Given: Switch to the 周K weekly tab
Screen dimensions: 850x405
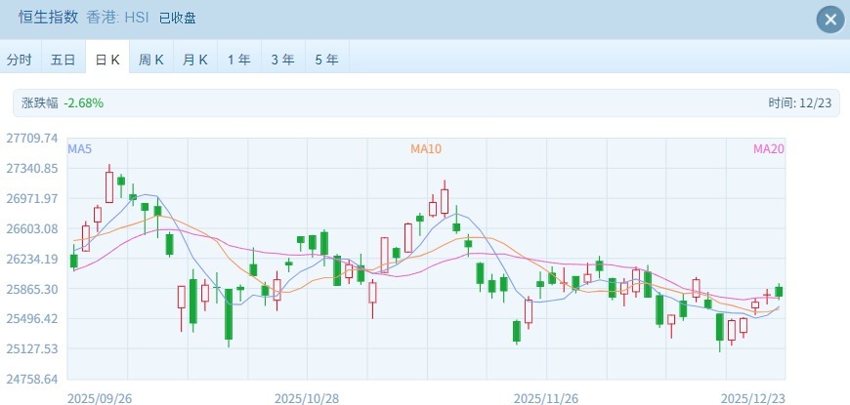Looking at the screenshot, I should 150,60.
